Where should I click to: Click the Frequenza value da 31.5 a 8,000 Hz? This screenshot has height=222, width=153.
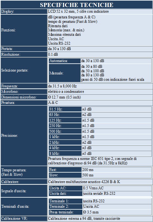click(62, 86)
